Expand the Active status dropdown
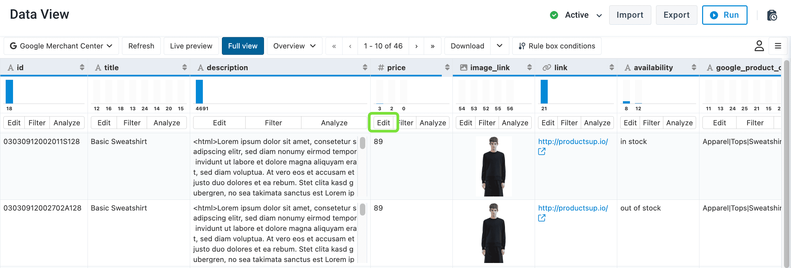The width and height of the screenshot is (791, 268). coord(599,15)
